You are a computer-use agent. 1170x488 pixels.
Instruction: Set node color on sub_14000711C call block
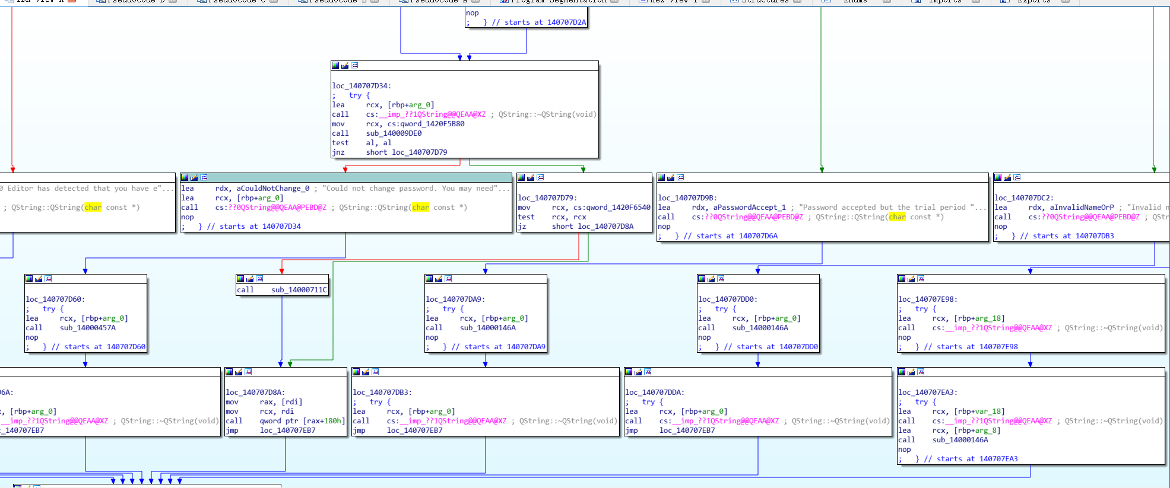[x=240, y=279]
